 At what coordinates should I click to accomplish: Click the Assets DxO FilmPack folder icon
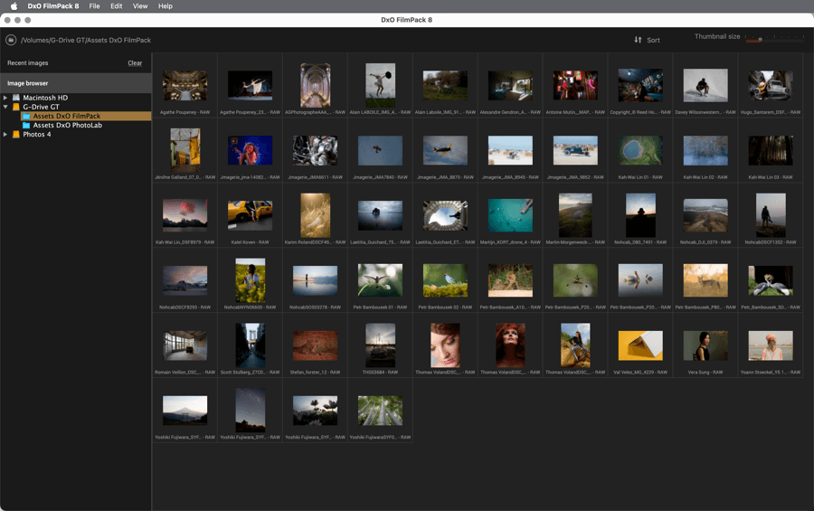pyautogui.click(x=27, y=117)
